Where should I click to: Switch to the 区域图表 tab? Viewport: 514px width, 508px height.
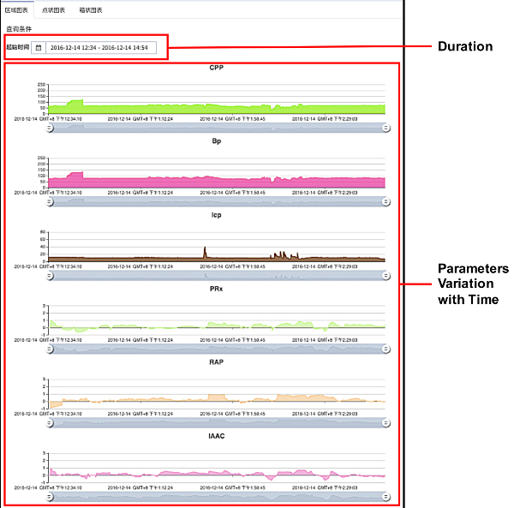[16, 10]
